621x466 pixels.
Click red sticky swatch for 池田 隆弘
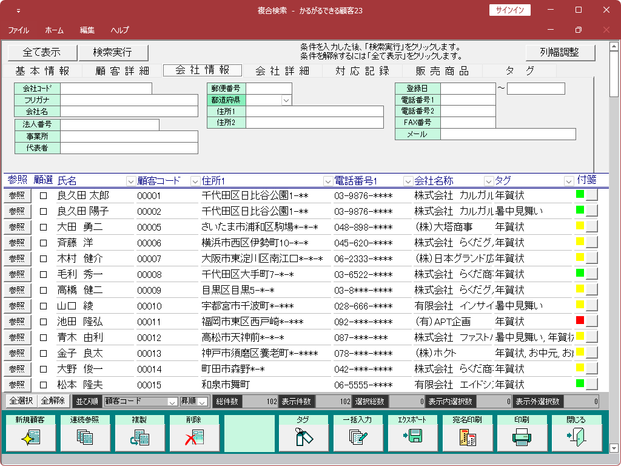580,320
